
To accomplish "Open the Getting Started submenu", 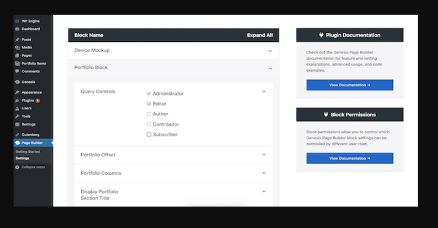I will pos(28,152).
